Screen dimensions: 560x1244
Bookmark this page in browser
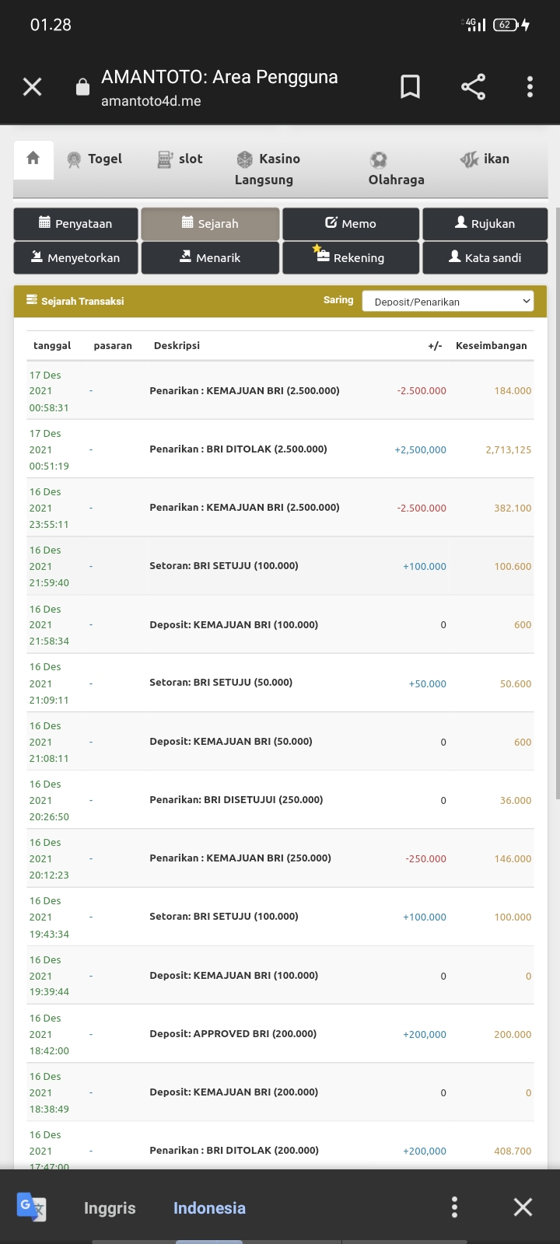[410, 87]
